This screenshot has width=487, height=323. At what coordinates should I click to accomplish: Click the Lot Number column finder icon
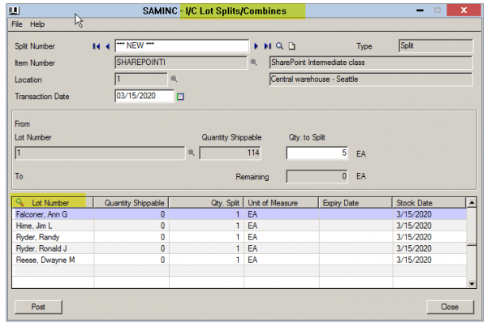pos(19,202)
